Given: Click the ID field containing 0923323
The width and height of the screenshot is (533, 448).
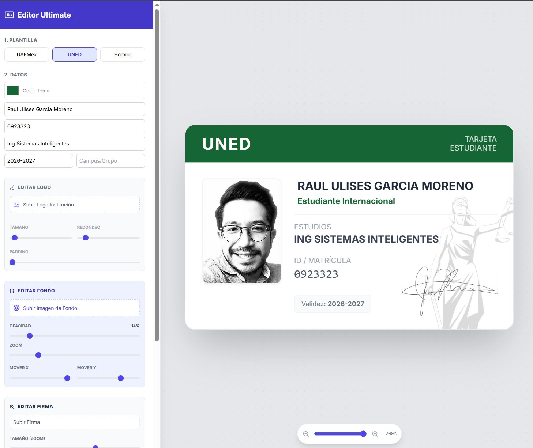Looking at the screenshot, I should [75, 126].
